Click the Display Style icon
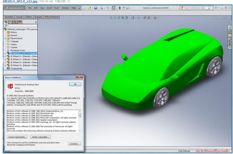Screen dimensions: 233x154 tap(132, 18)
